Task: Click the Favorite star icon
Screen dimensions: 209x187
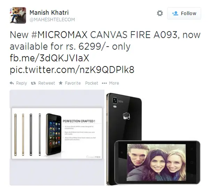Action: point(61,83)
